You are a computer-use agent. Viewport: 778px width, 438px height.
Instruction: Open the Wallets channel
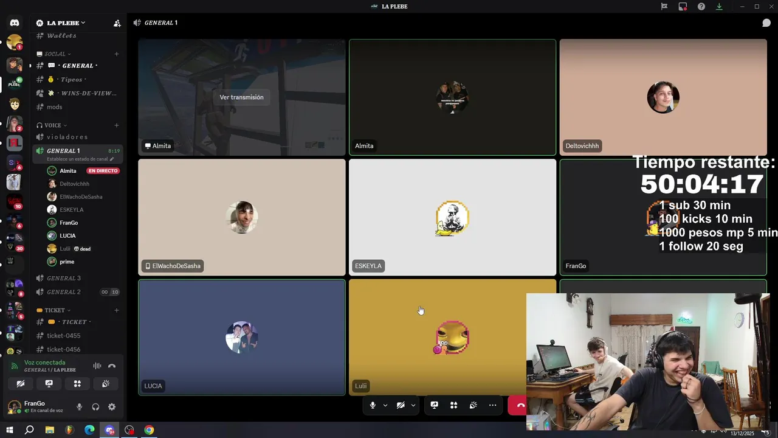click(78, 35)
